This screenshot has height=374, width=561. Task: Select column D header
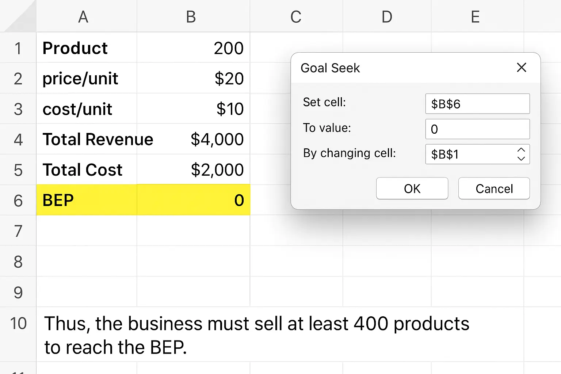coord(387,16)
